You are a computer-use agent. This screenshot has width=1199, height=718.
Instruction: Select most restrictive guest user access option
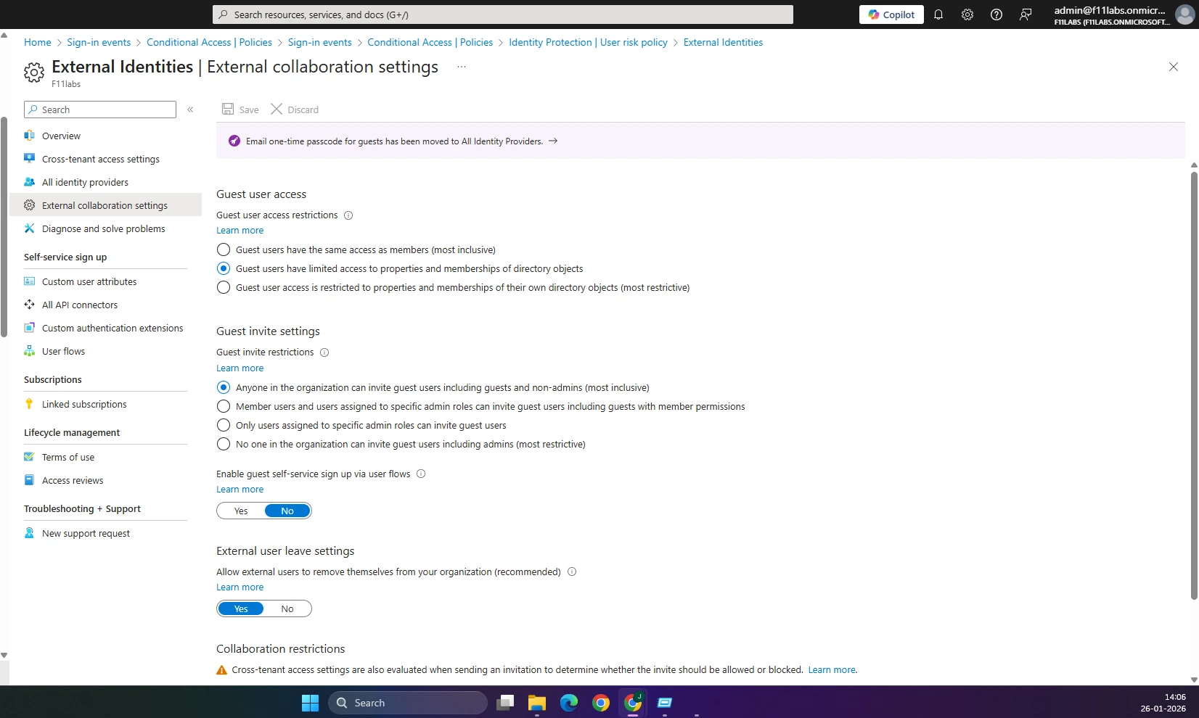(x=224, y=288)
